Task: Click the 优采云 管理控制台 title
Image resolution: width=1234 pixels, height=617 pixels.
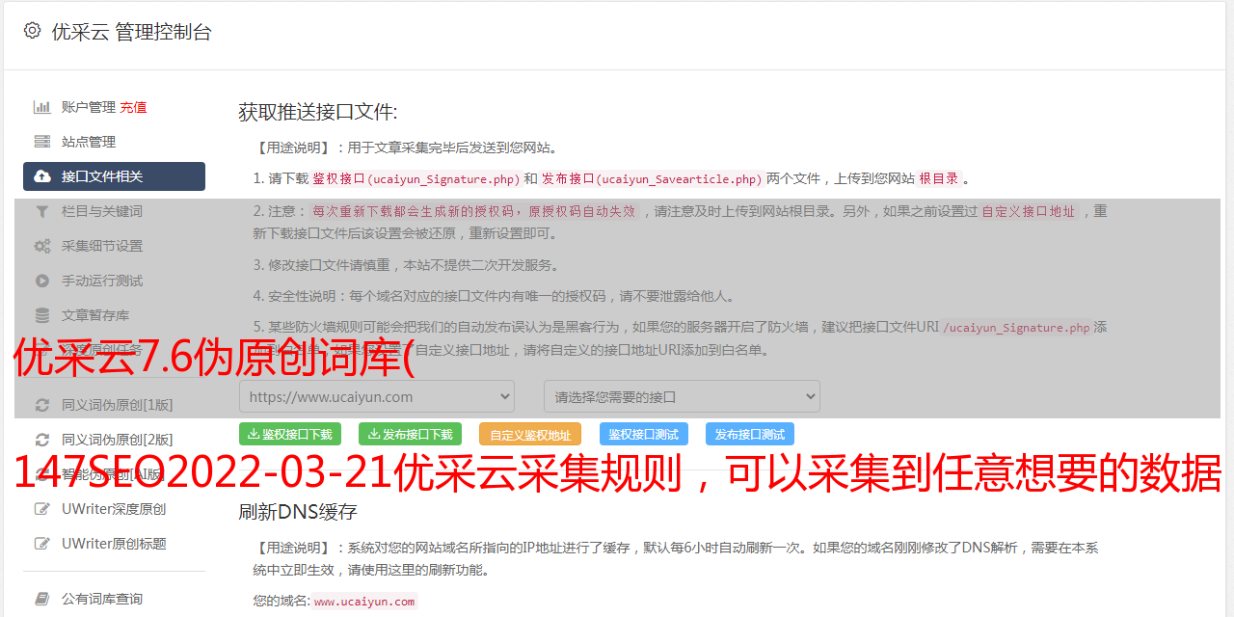Action: [x=131, y=32]
